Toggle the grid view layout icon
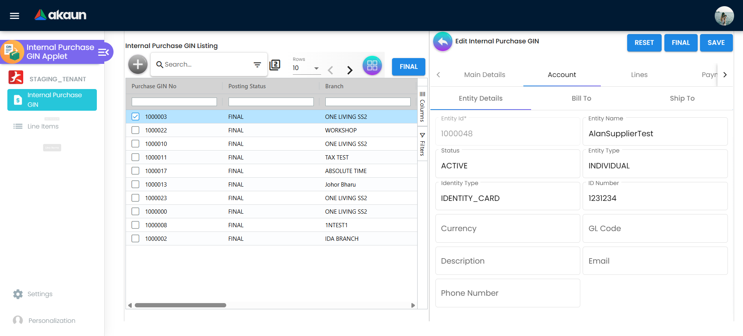 coord(372,66)
